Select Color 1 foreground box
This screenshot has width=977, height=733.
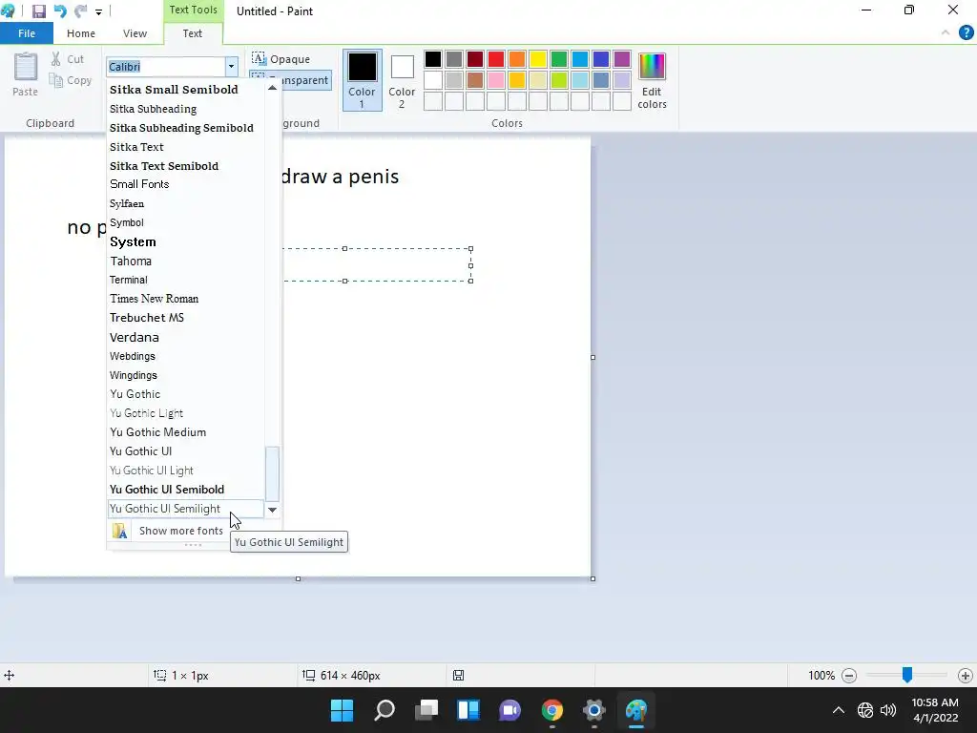point(362,80)
